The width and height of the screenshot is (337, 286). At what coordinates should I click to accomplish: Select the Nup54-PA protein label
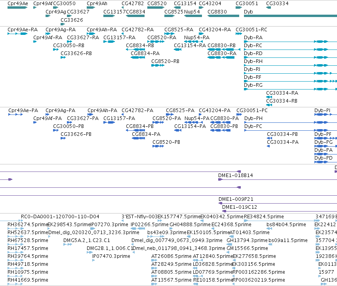pyautogui.click(x=197, y=118)
